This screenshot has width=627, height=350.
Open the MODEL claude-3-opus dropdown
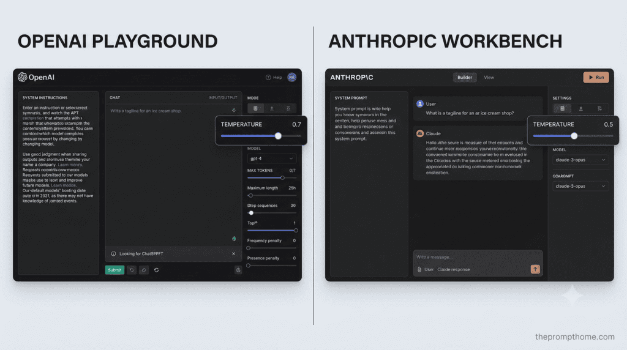[580, 160]
